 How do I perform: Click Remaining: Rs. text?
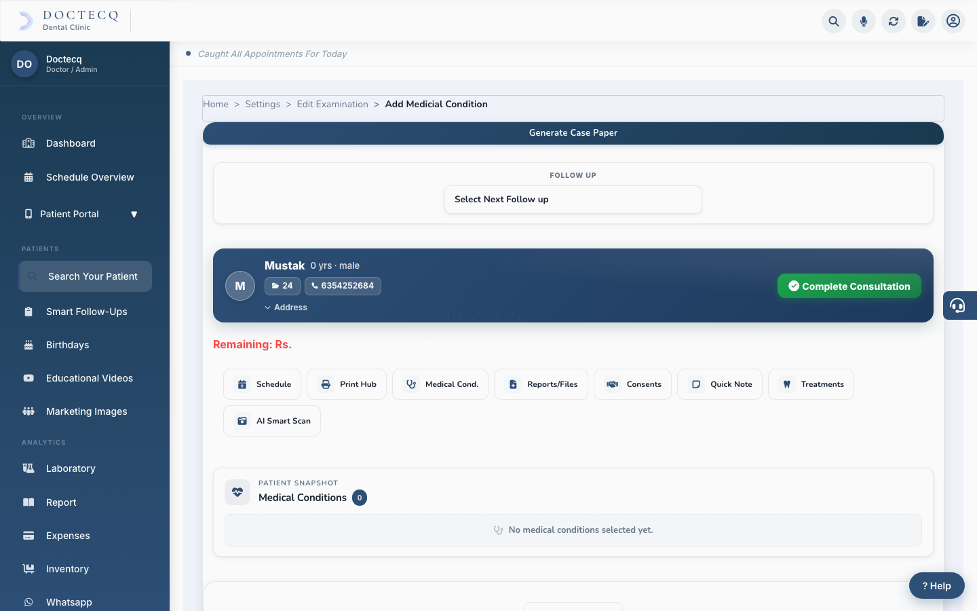pyautogui.click(x=252, y=344)
